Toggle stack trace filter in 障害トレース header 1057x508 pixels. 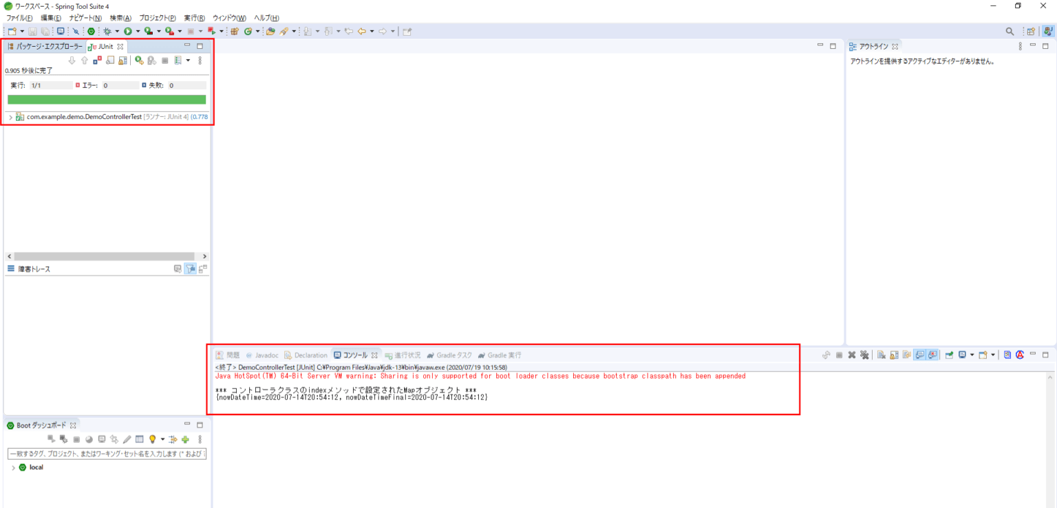click(191, 269)
